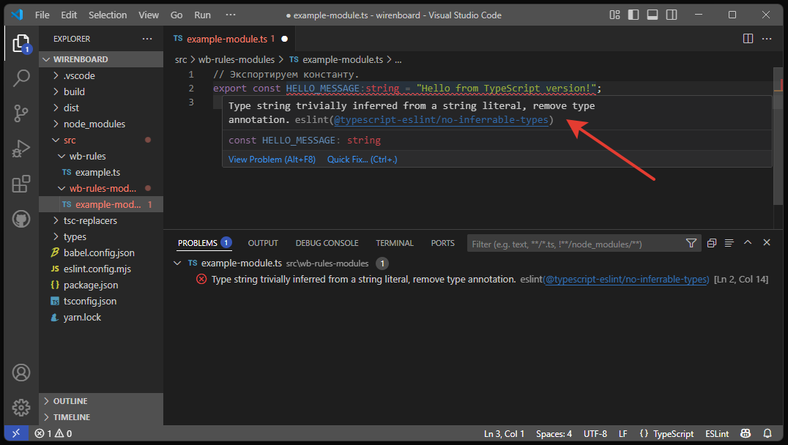Open the GitHub view in activity bar
This screenshot has width=788, height=445.
(x=21, y=219)
